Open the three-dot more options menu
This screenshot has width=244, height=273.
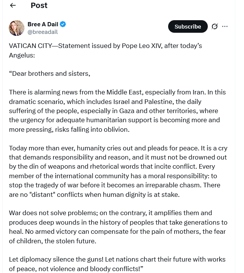(x=225, y=26)
